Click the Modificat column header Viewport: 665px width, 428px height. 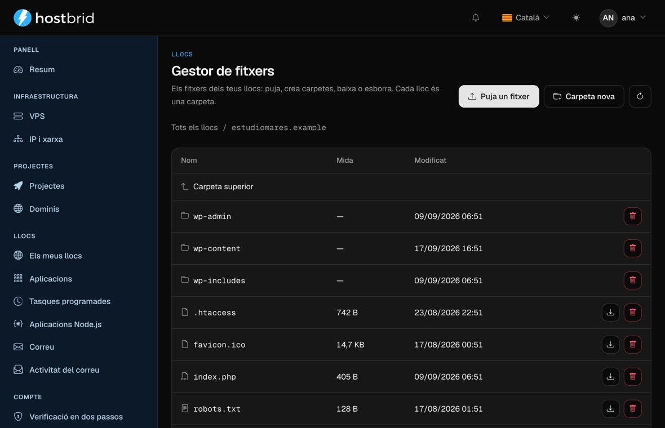click(x=430, y=160)
